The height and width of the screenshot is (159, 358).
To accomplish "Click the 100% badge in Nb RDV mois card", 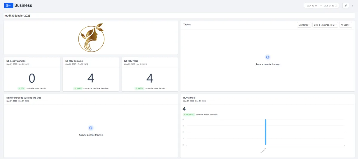I will [x=139, y=88].
